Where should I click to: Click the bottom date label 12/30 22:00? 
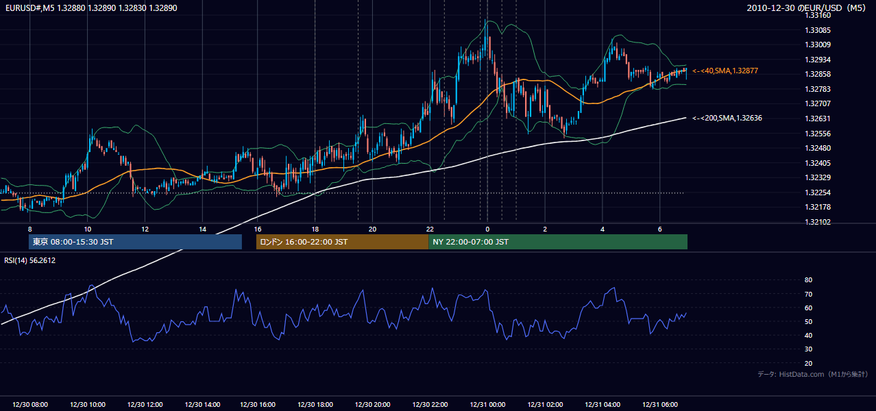tap(430, 405)
